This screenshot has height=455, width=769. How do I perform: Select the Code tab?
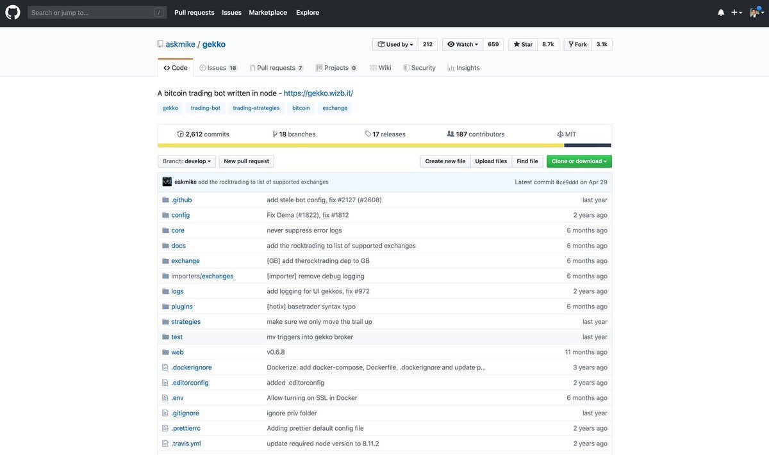click(x=175, y=68)
